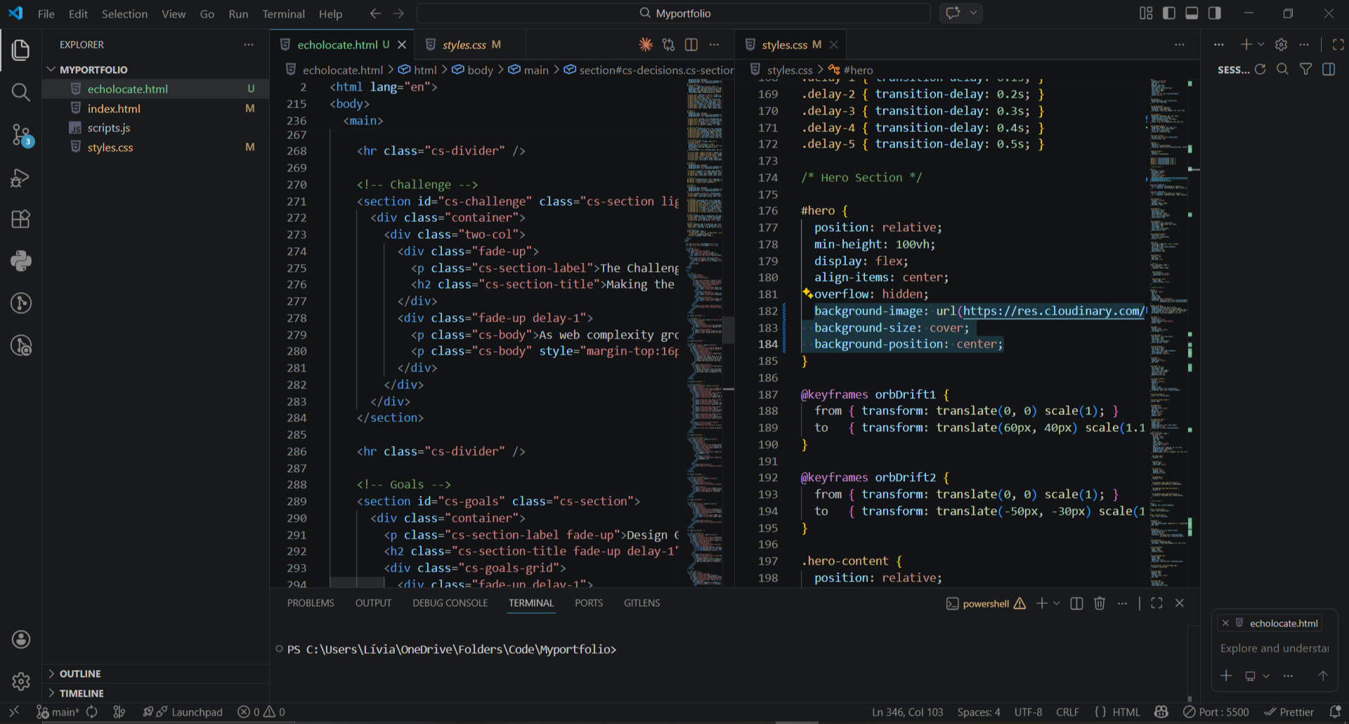Open the Terminal menu
Image resolution: width=1349 pixels, height=724 pixels.
pos(283,13)
